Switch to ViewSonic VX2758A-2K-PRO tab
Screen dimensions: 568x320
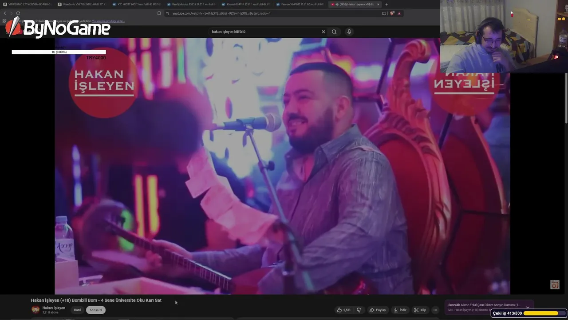pos(27,4)
